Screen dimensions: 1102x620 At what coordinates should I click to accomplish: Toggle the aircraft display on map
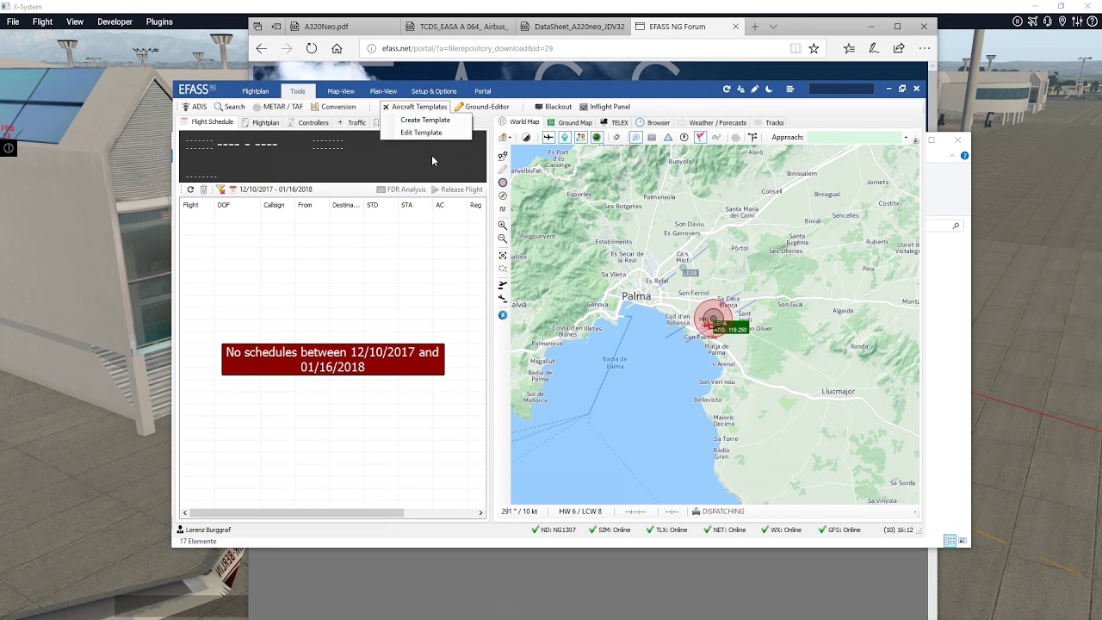(x=548, y=138)
